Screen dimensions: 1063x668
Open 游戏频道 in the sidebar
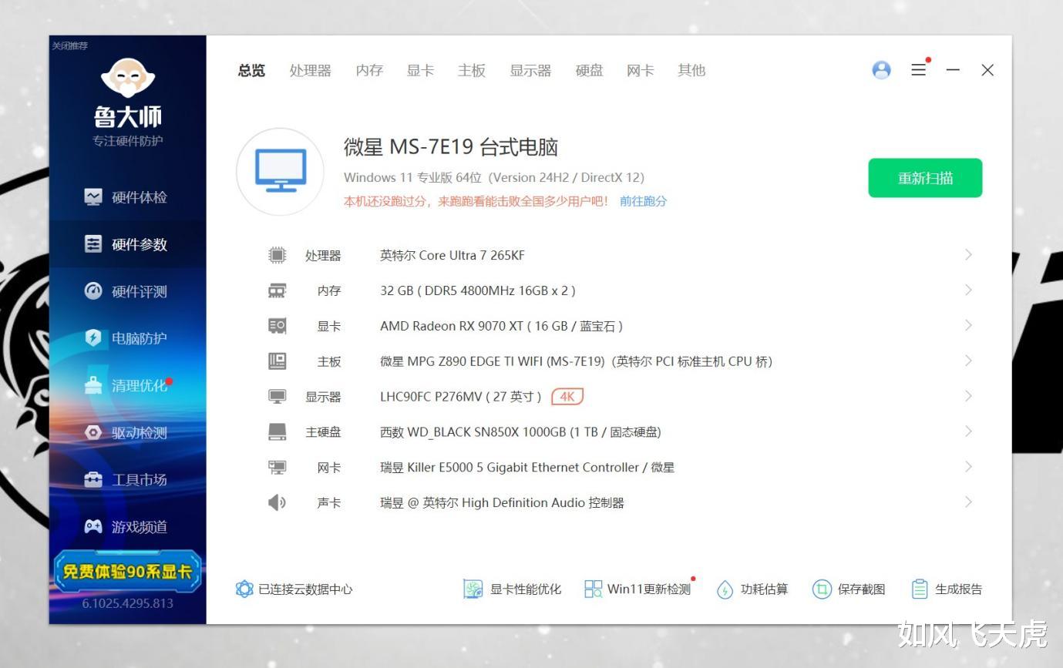(127, 526)
